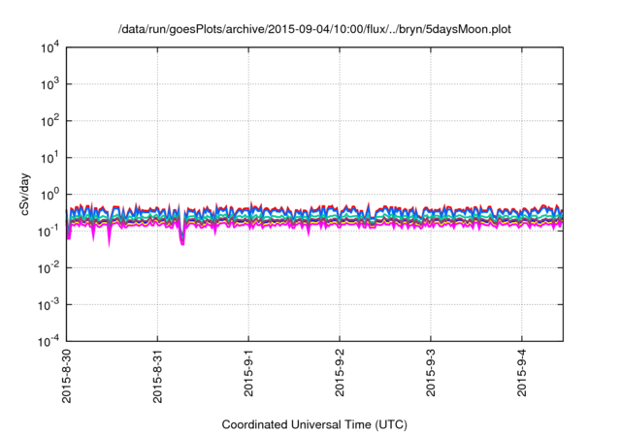Click the 10^-3 y-axis tick label
Screen dimensions: 621x434
49,305
